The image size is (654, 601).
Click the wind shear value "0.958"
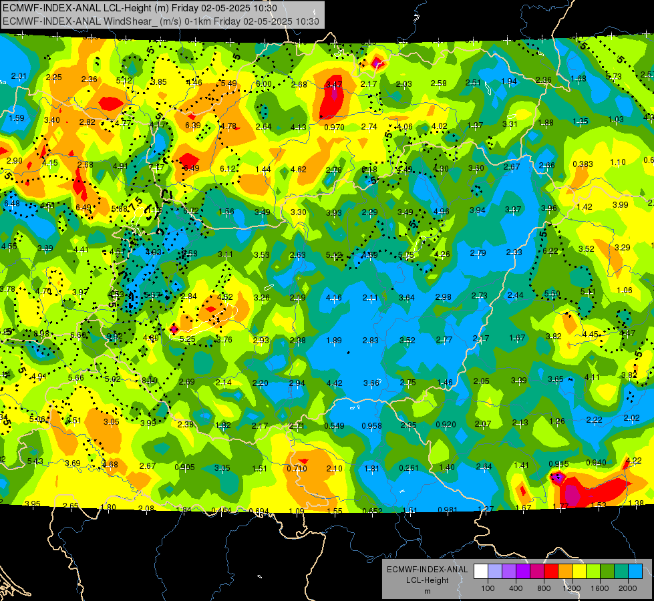click(x=371, y=426)
